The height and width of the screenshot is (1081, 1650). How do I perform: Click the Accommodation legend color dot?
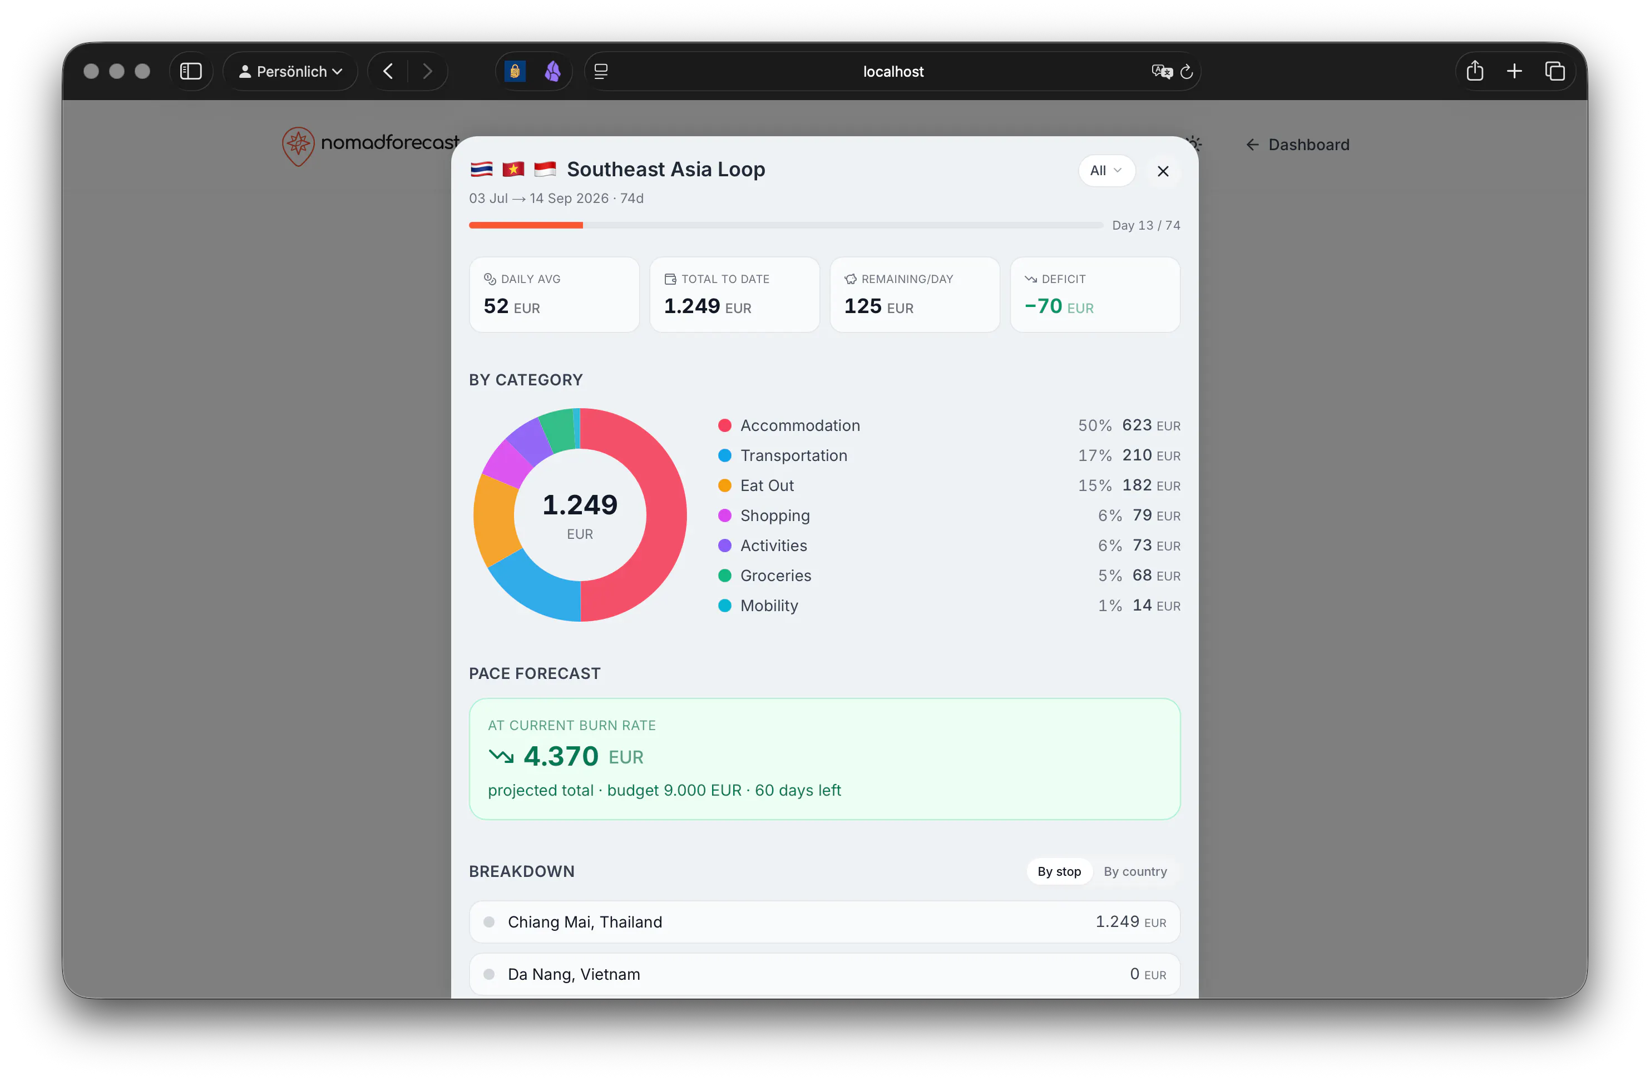724,425
